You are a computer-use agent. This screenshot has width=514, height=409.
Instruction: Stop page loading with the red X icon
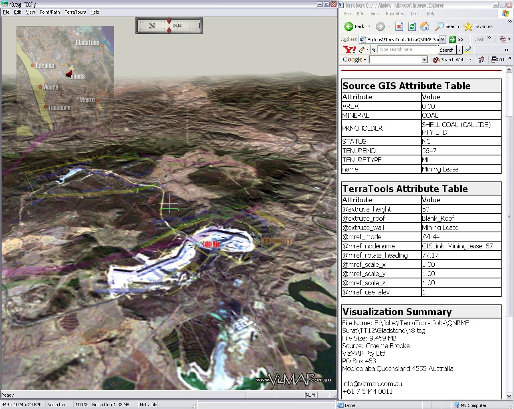click(399, 26)
